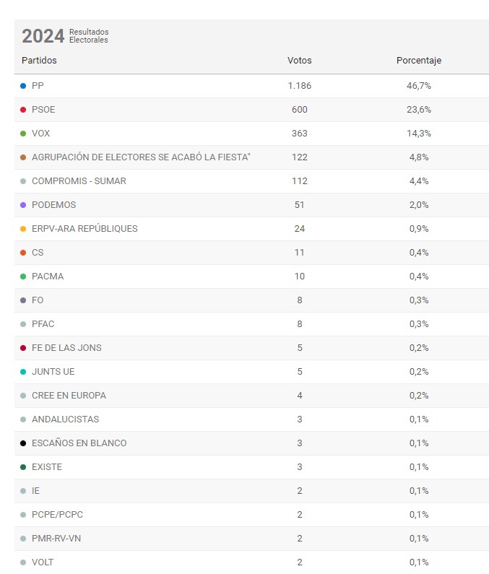Image resolution: width=489 pixels, height=574 pixels.
Task: Click the Partidos column header
Action: 39,61
